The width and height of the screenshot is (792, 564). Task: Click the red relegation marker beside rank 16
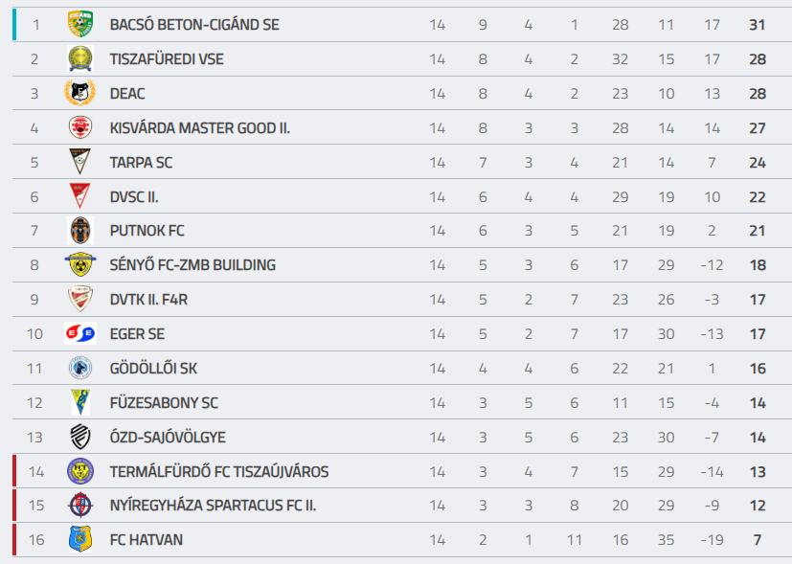[14, 539]
